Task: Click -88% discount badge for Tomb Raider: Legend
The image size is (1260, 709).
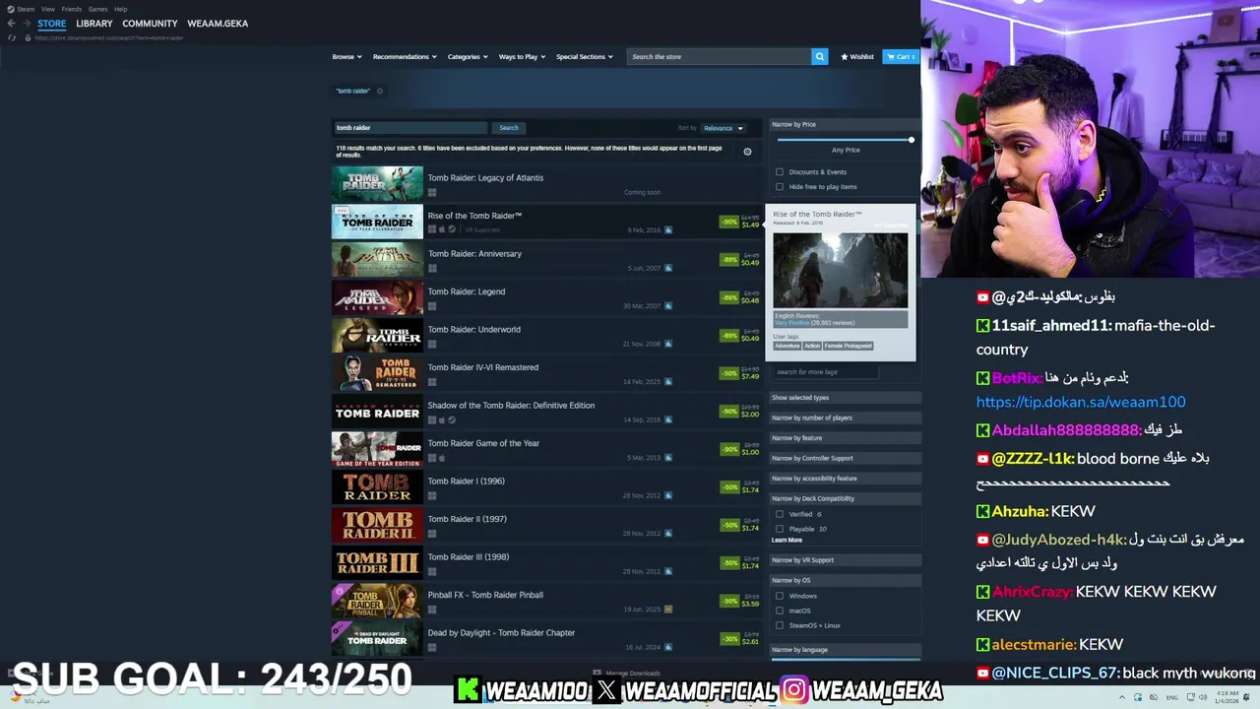Action: (729, 297)
